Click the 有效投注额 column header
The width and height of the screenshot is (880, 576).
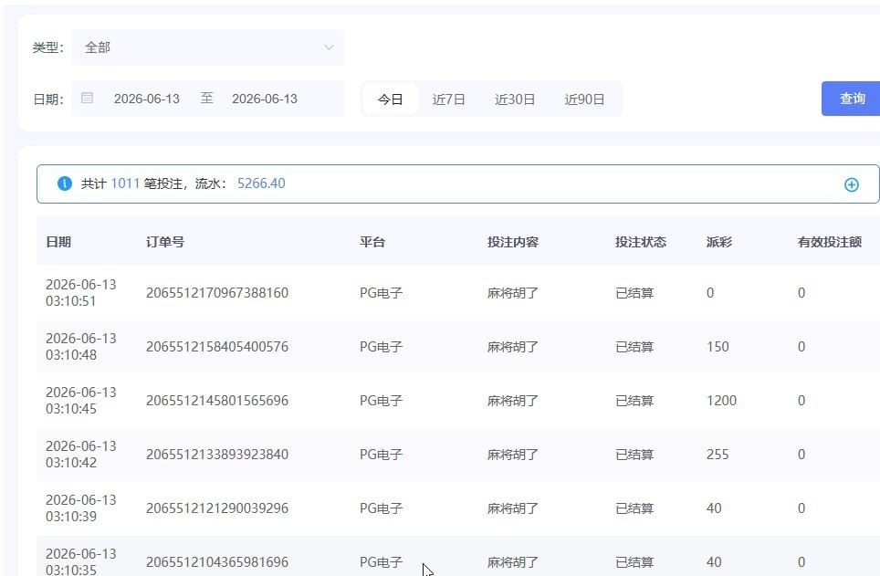[x=830, y=242]
